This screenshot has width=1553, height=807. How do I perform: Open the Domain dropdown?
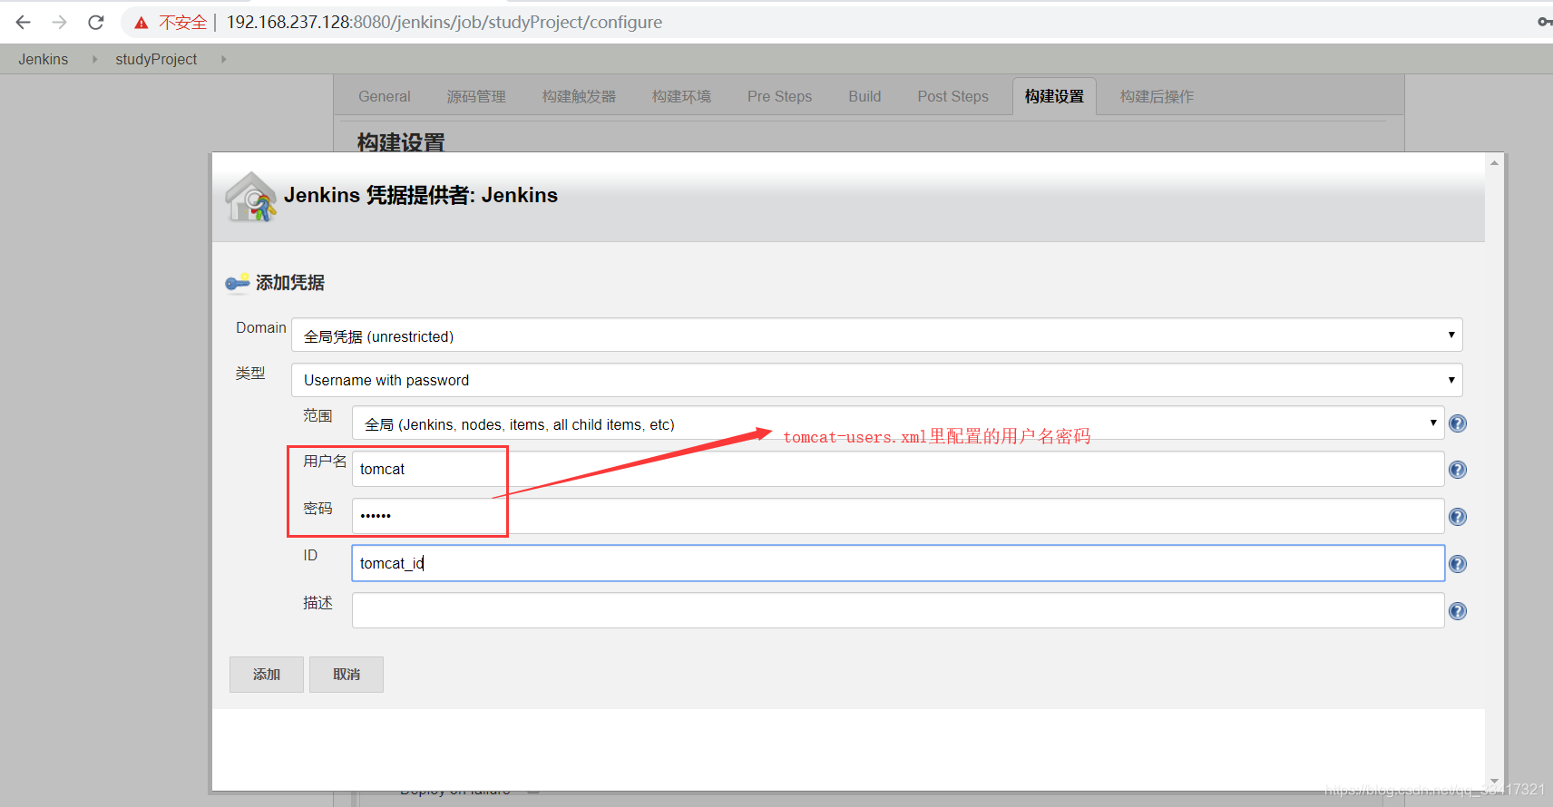coord(876,335)
